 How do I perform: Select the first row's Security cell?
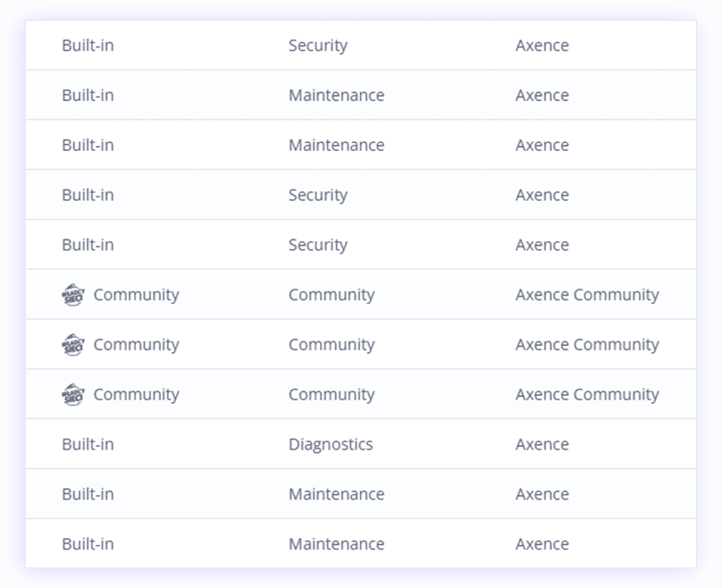318,46
